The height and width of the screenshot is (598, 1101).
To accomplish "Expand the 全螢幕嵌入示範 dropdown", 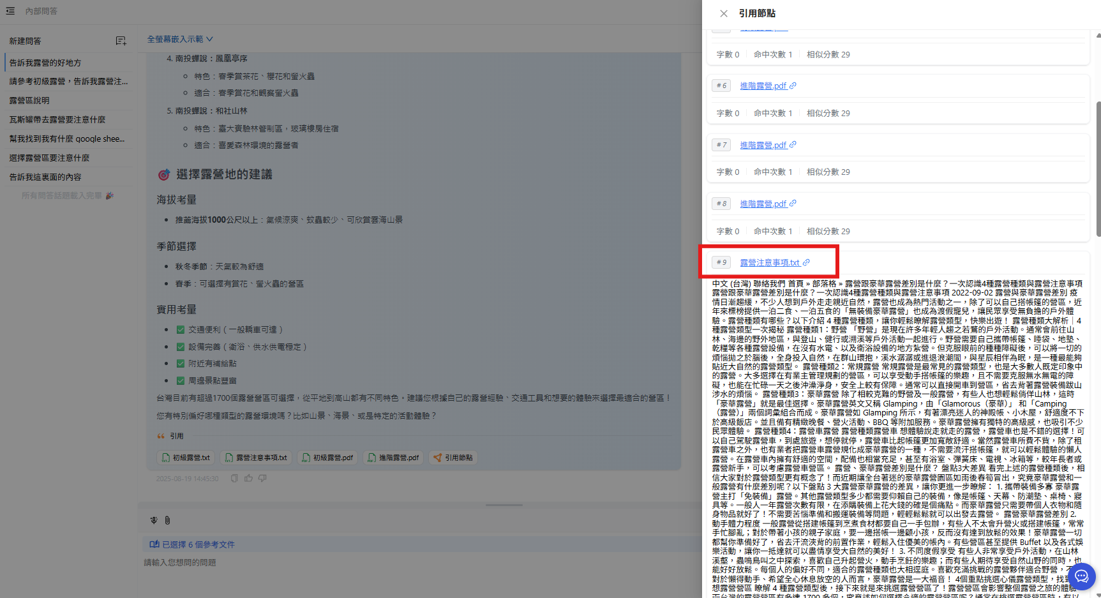I will tap(180, 40).
